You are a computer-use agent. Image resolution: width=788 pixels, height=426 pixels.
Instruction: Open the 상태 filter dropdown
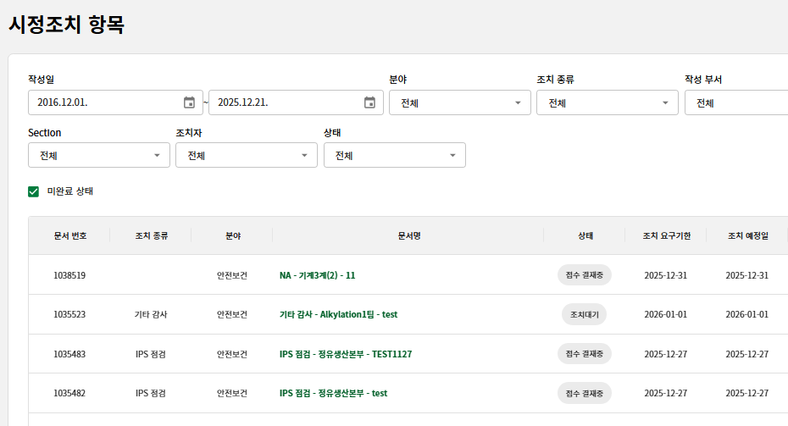point(394,156)
